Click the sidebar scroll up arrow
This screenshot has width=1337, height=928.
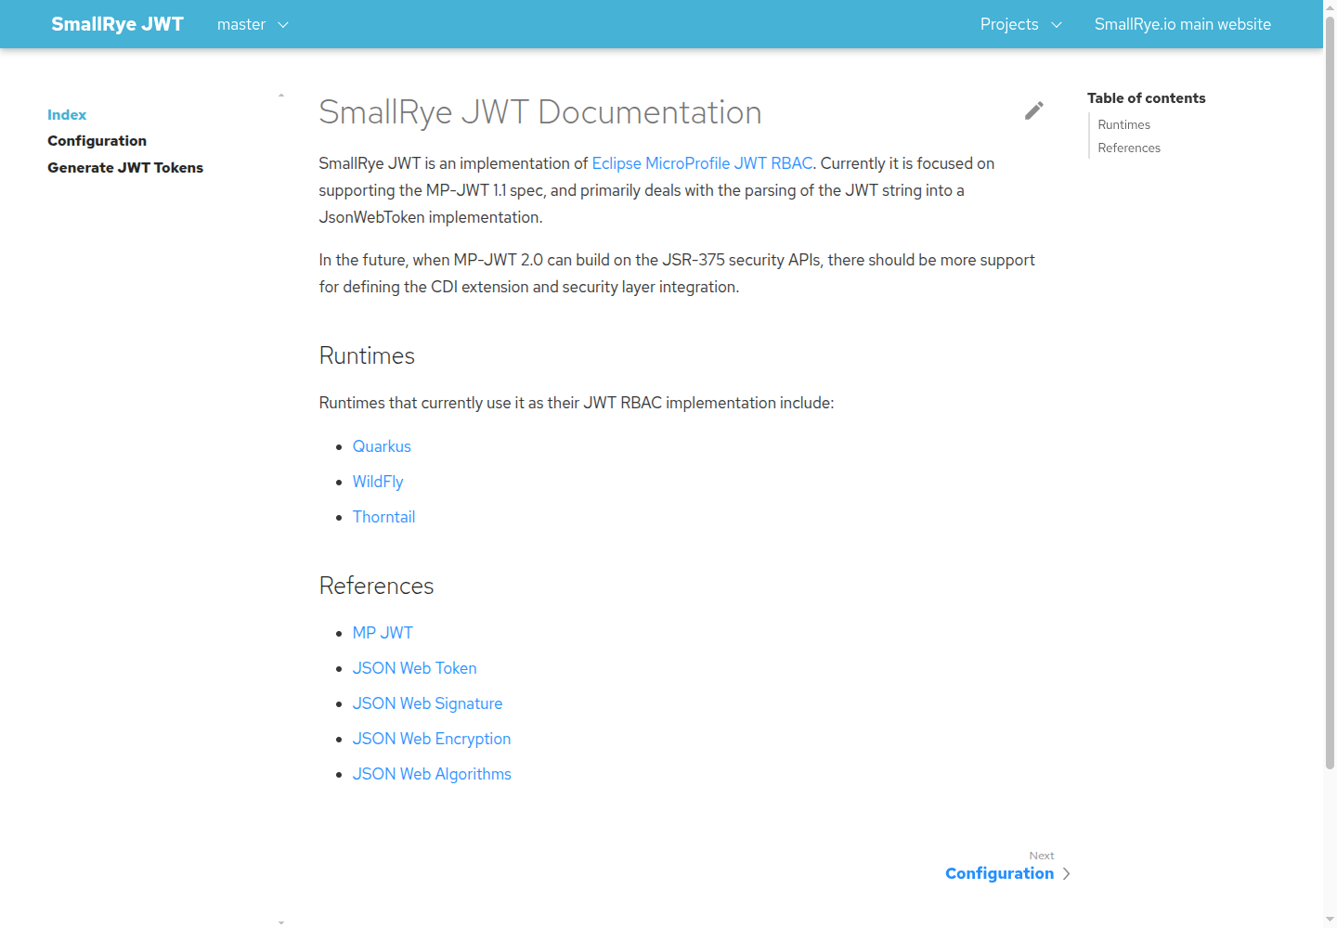pos(281,96)
